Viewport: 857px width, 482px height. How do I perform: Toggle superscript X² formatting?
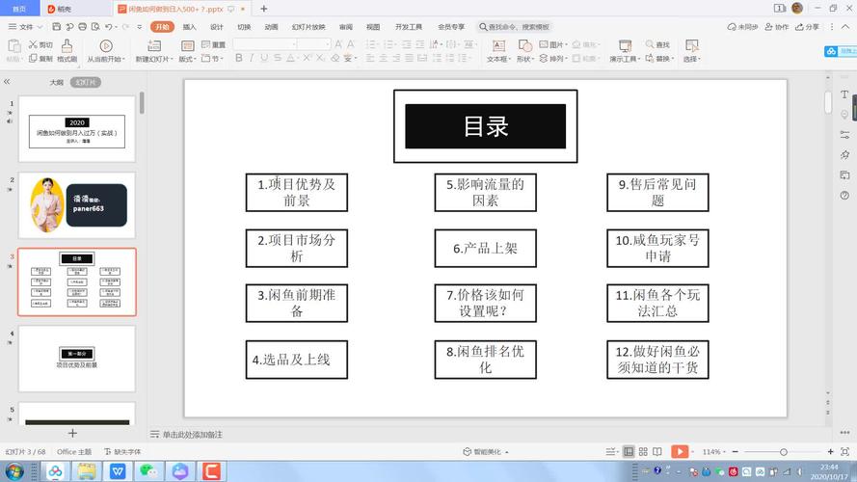pyautogui.click(x=308, y=58)
